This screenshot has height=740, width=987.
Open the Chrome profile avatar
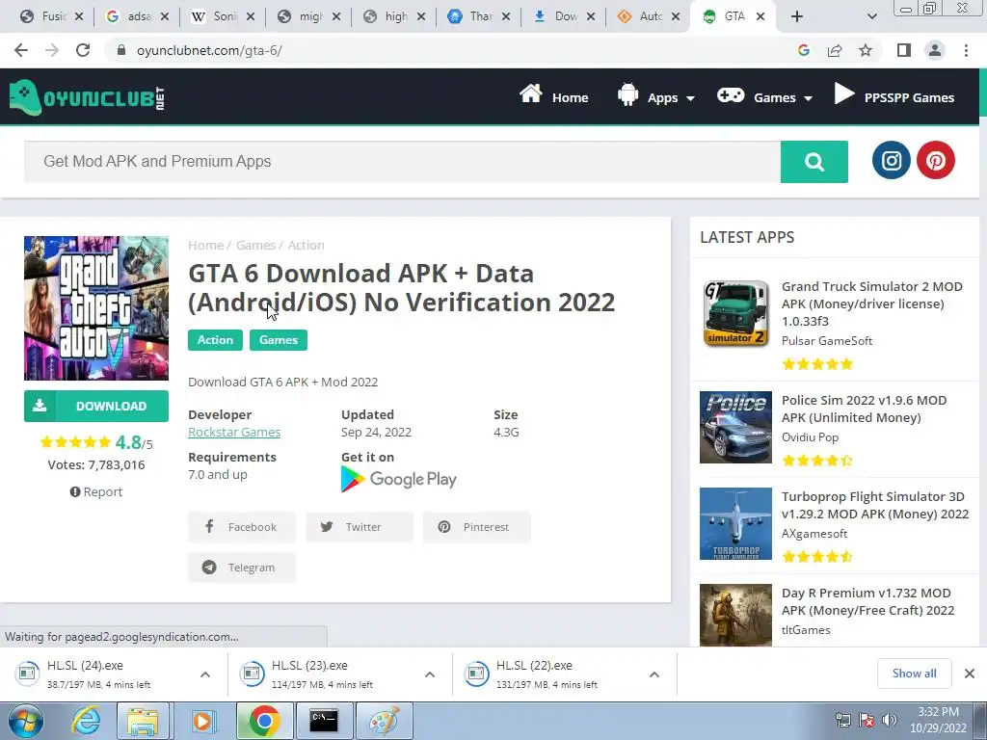[935, 50]
